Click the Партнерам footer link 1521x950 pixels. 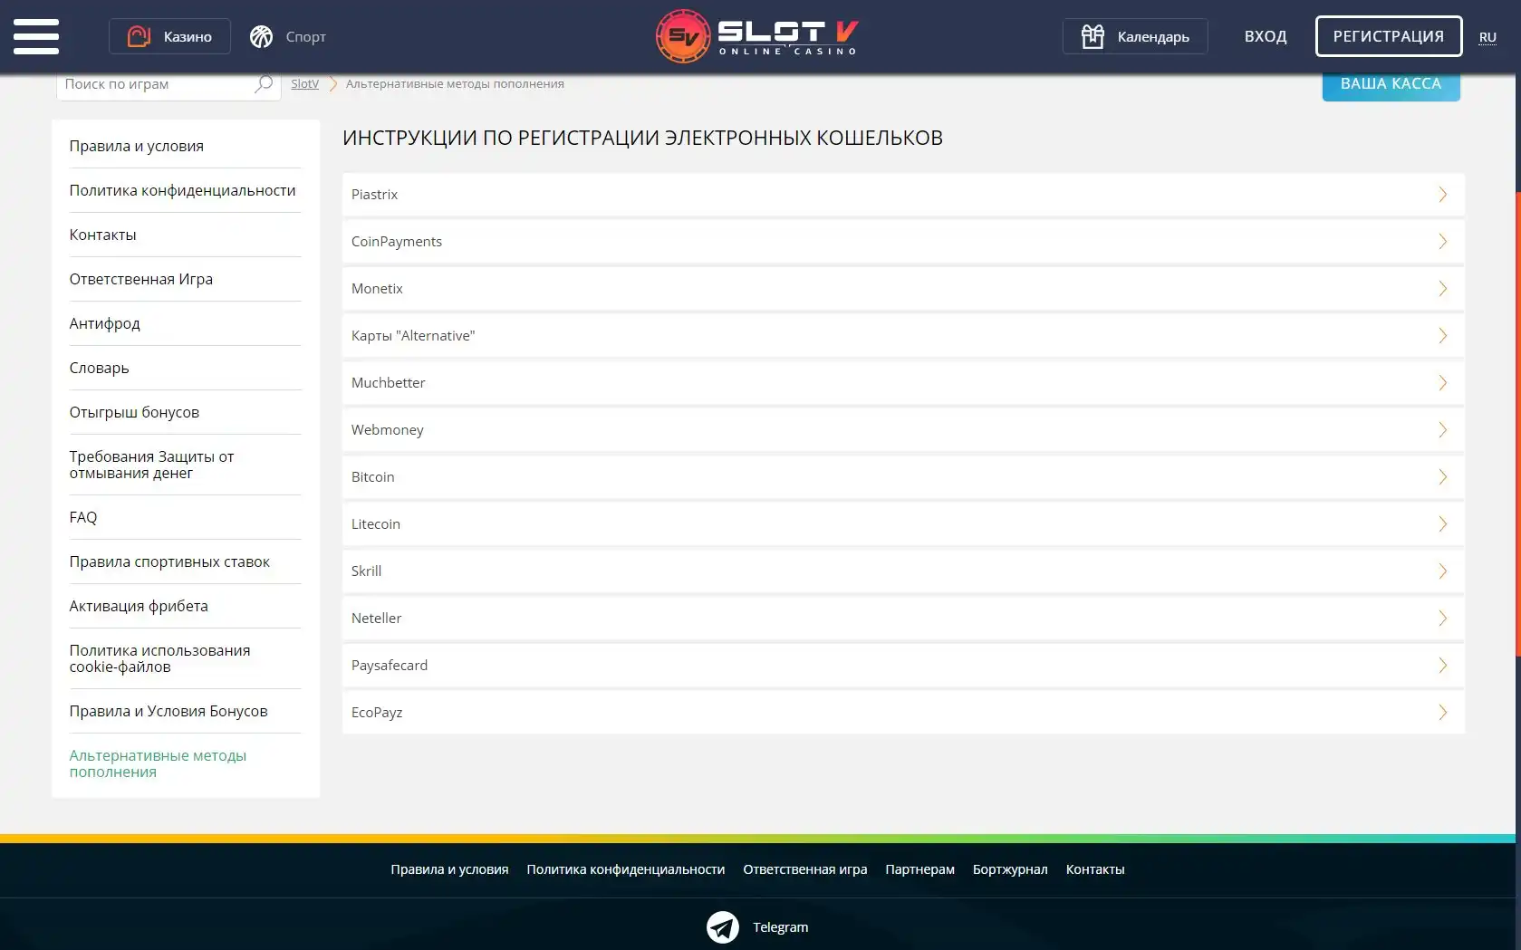click(x=919, y=869)
